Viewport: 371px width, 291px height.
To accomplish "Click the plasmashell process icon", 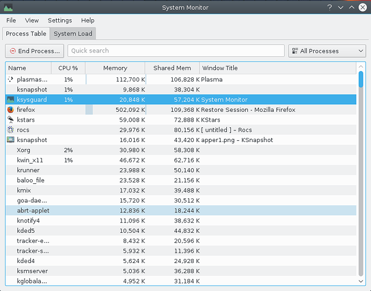I will point(10,79).
